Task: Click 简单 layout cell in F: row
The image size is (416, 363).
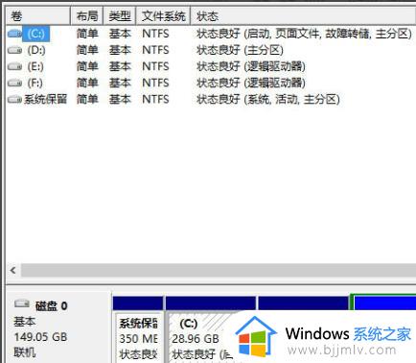Action: pyautogui.click(x=87, y=83)
